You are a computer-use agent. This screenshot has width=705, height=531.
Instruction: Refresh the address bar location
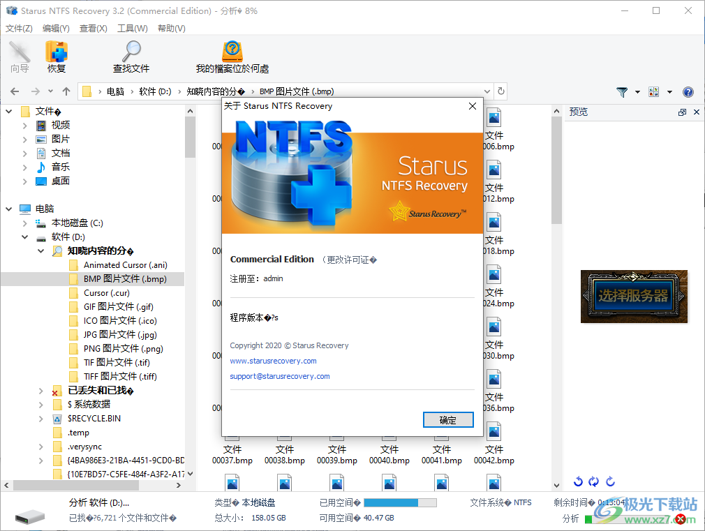501,91
